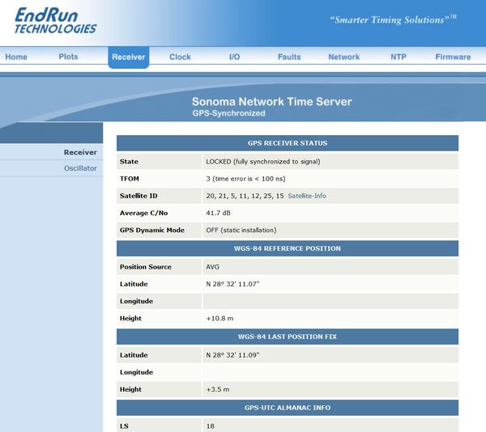Select the Receiver tab in navigation bar
Image resolution: width=486 pixels, height=432 pixels.
[x=128, y=57]
